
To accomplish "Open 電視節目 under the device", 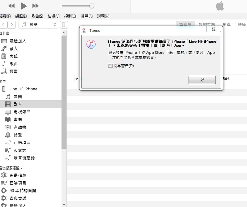I will (31, 112).
